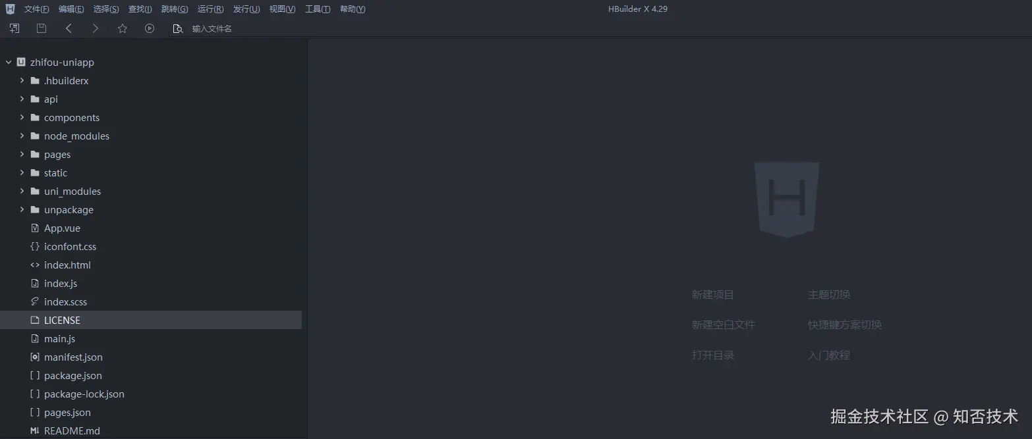This screenshot has width=1032, height=439.
Task: Open the 运行(R) menu
Action: pos(210,9)
